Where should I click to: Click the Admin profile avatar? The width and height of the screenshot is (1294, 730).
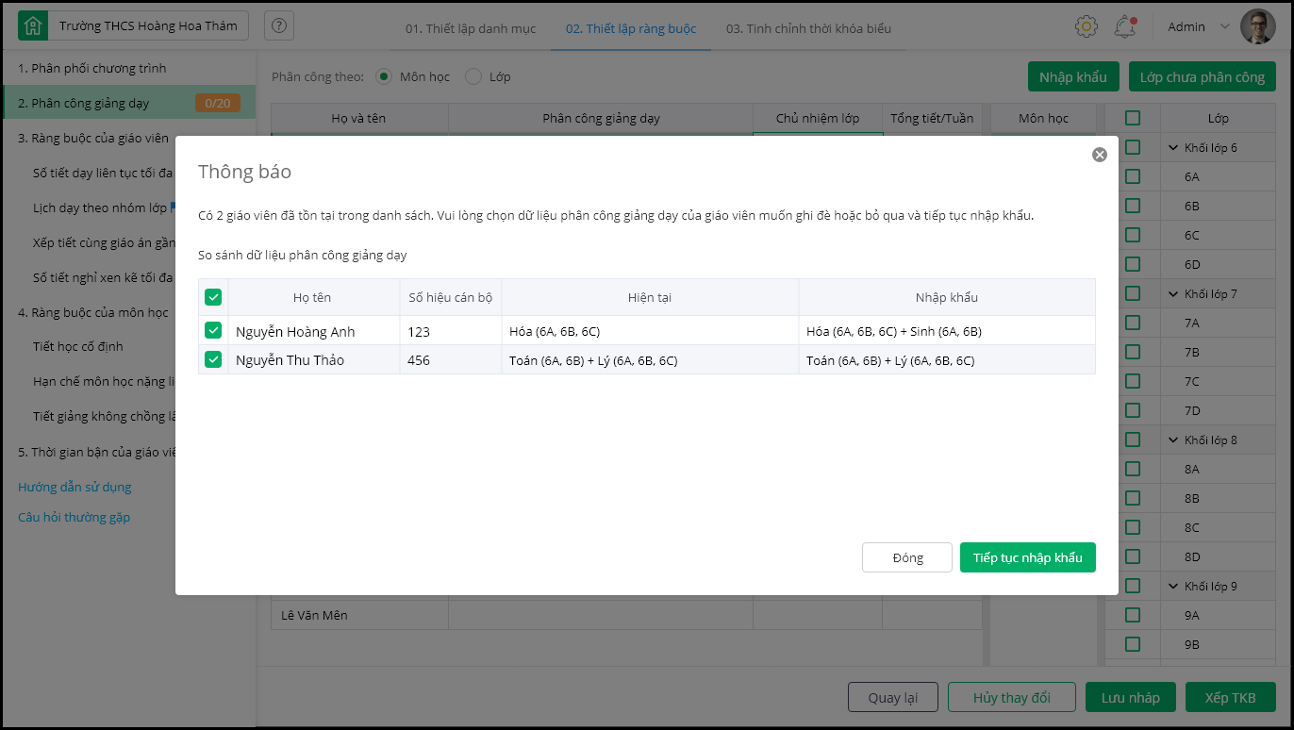(1258, 26)
